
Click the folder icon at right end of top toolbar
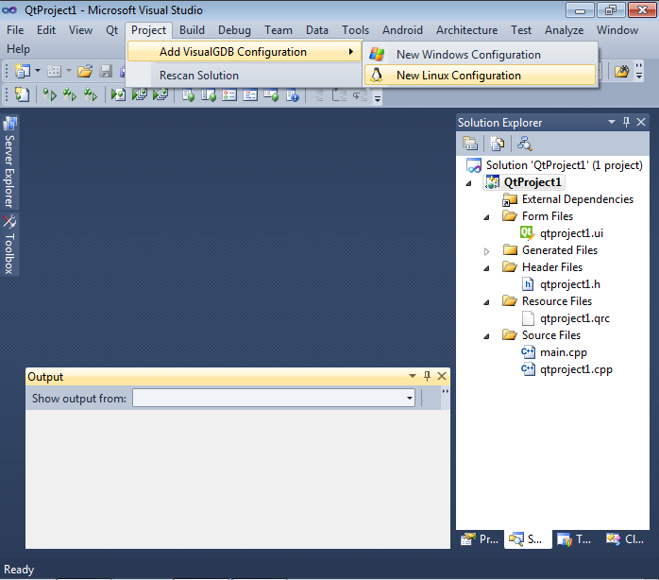[621, 71]
